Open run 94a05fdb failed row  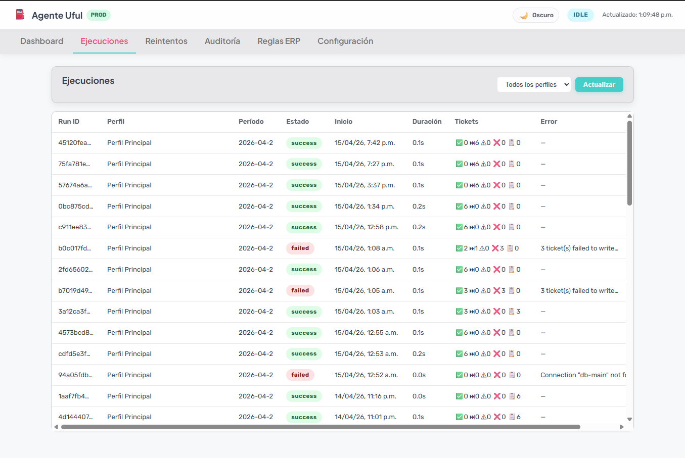(339, 375)
